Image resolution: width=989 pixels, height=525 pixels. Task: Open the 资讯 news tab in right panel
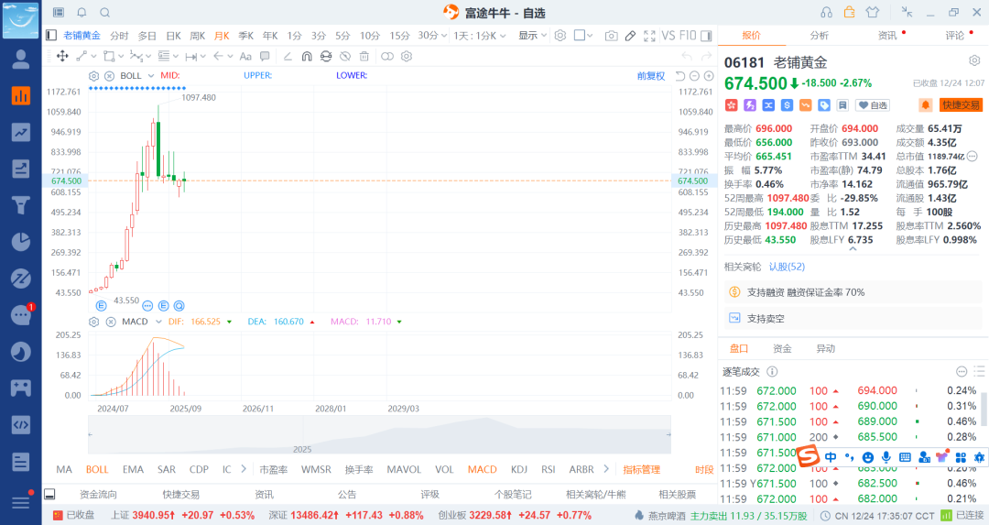click(886, 36)
